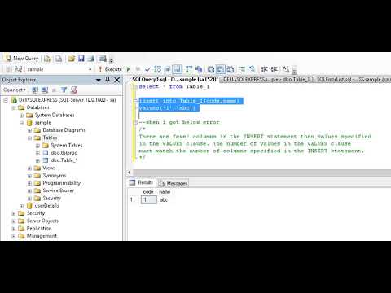This screenshot has width=391, height=293.
Task: Select the Server Objects folder
Action: point(42,221)
